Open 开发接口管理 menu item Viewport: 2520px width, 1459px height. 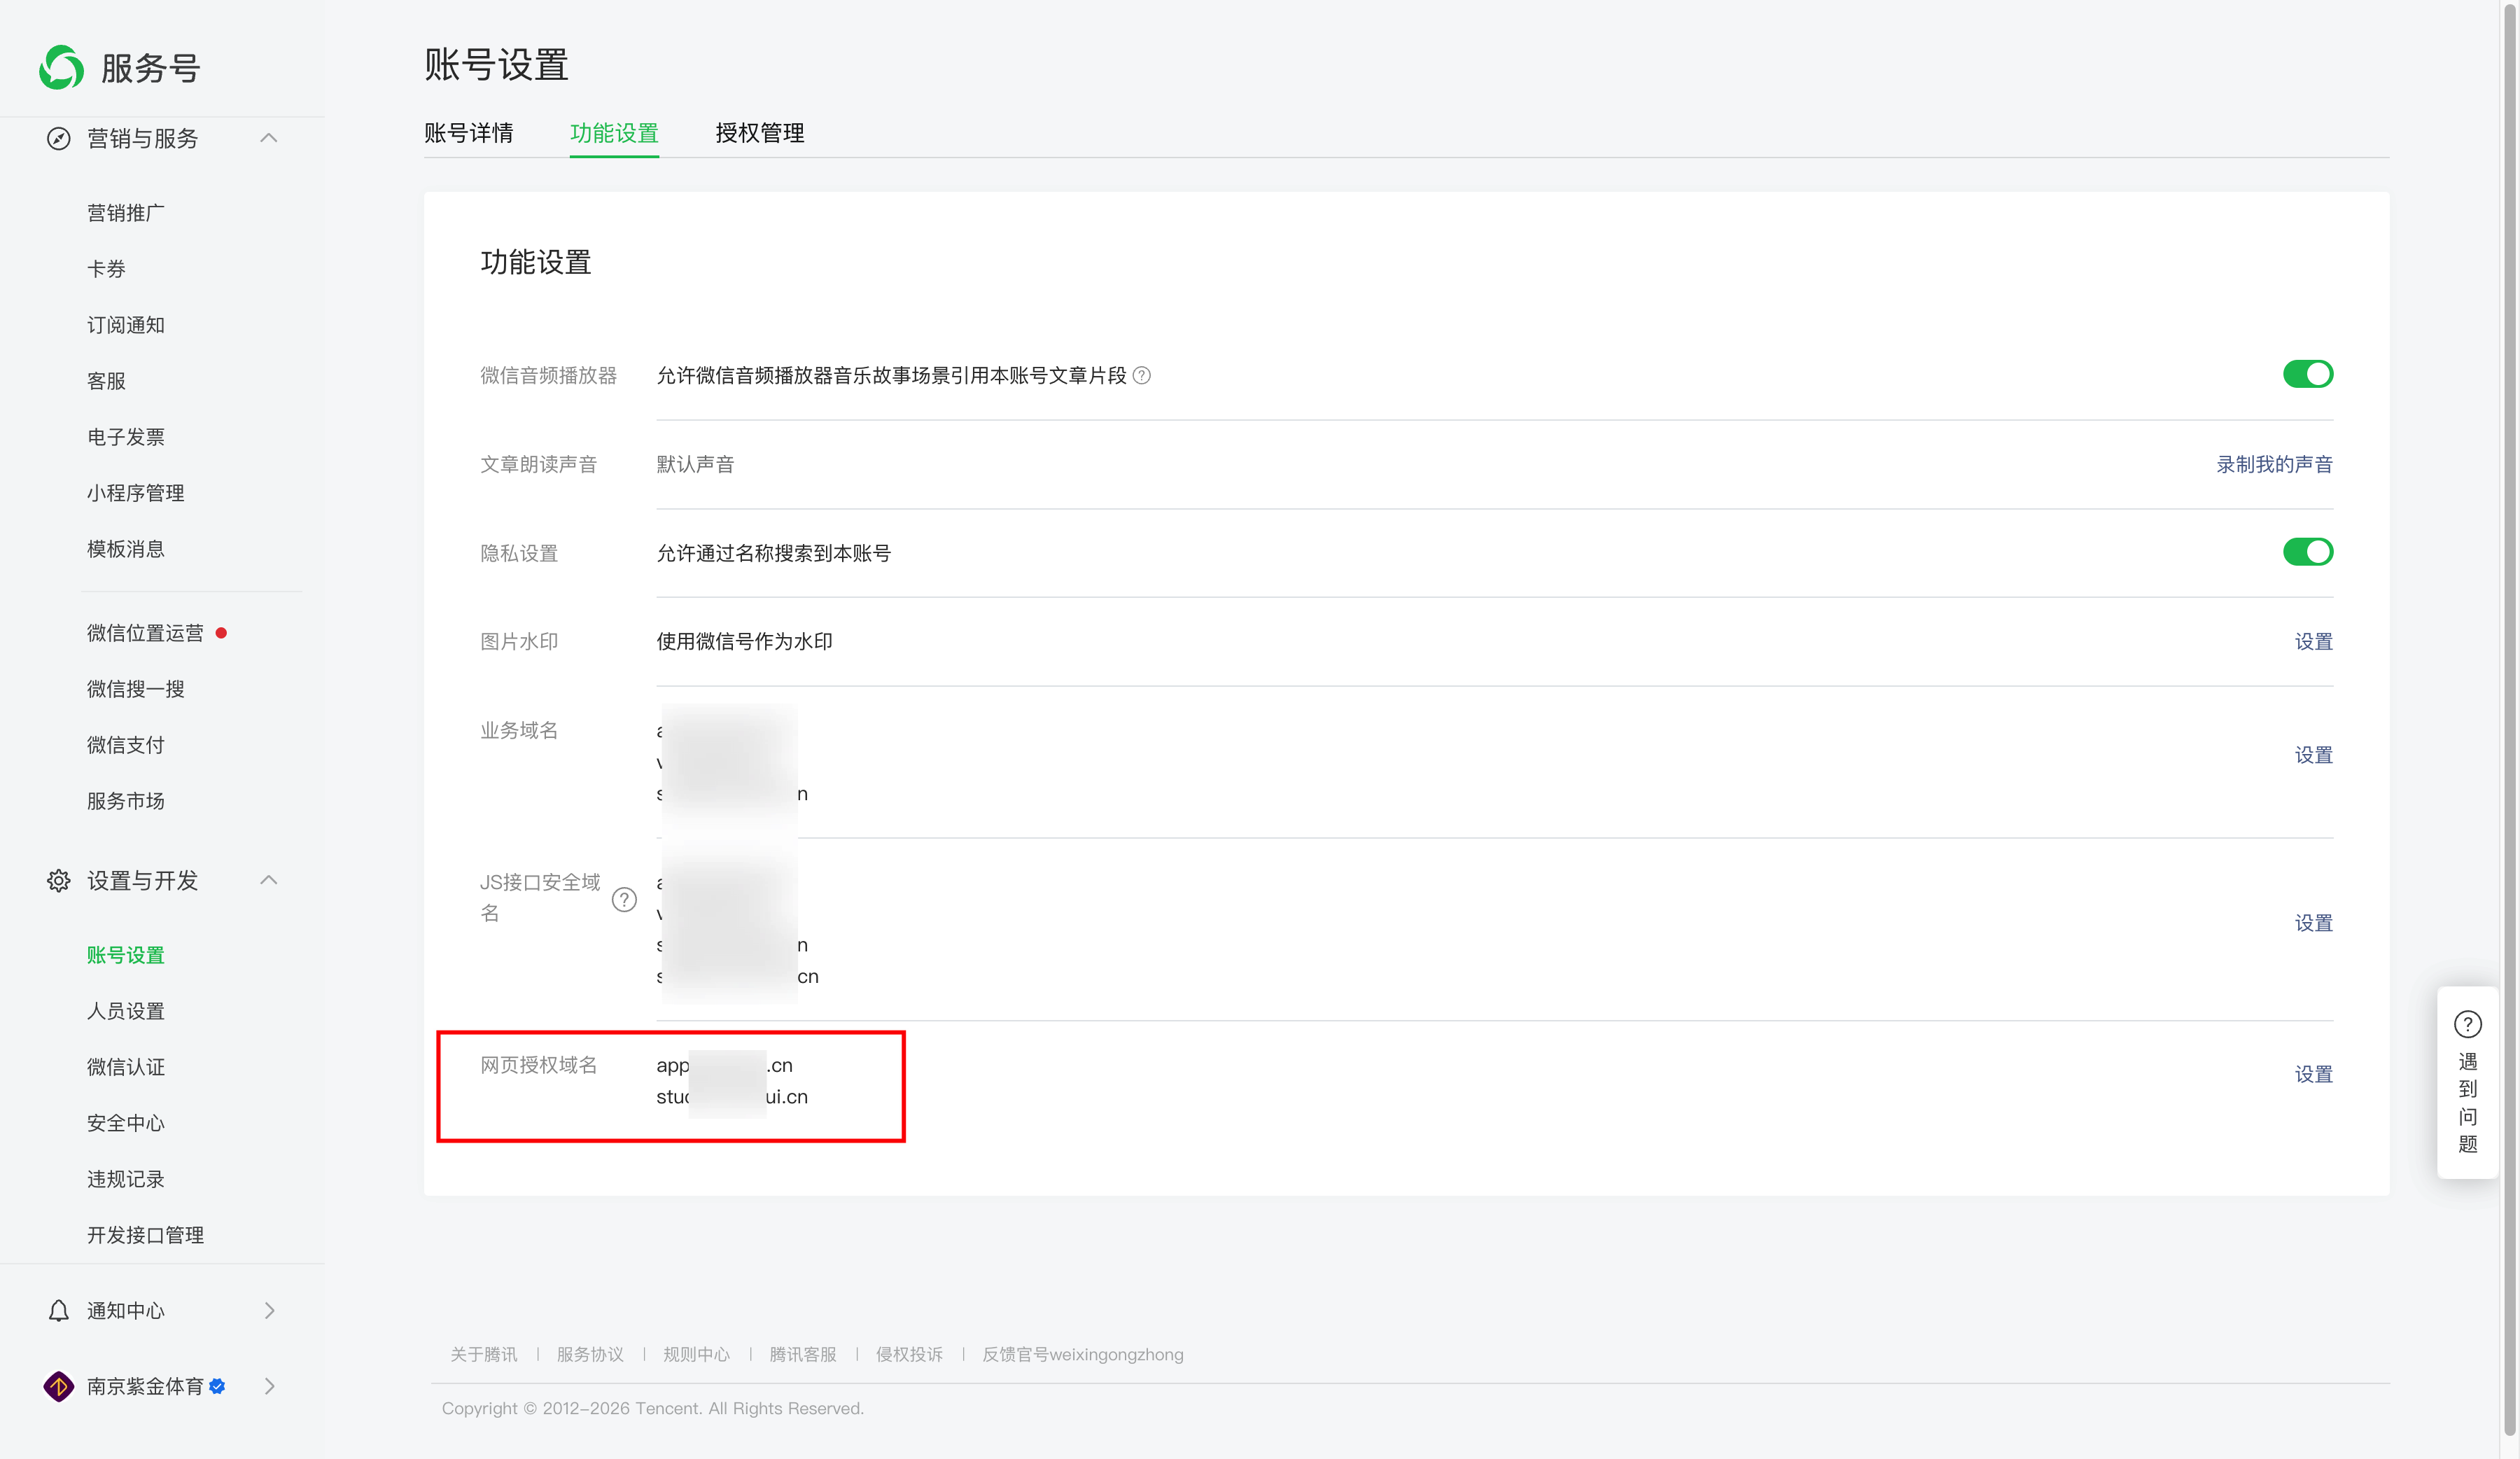click(145, 1235)
